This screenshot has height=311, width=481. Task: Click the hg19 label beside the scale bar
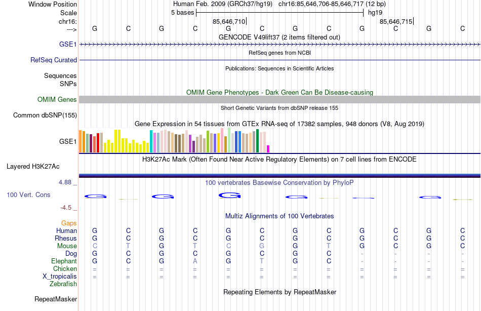pos(375,13)
